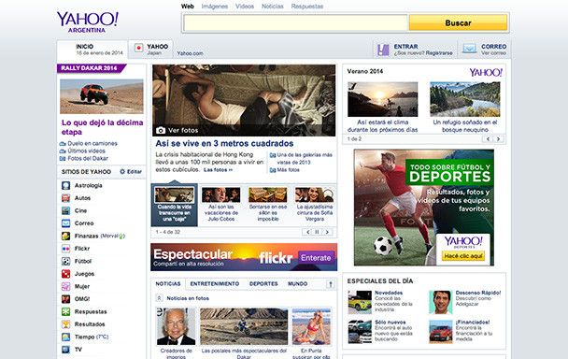Click the Últimos videos link
The height and width of the screenshot is (359, 568).
[86, 151]
